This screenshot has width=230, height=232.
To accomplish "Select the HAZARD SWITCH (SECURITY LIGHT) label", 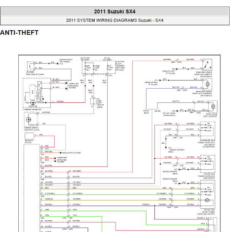I will click(x=32, y=129).
